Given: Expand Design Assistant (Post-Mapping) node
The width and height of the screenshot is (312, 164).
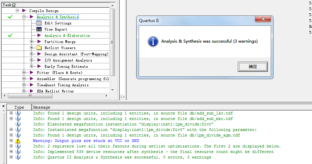Looking at the screenshot, I should click(x=31, y=54).
